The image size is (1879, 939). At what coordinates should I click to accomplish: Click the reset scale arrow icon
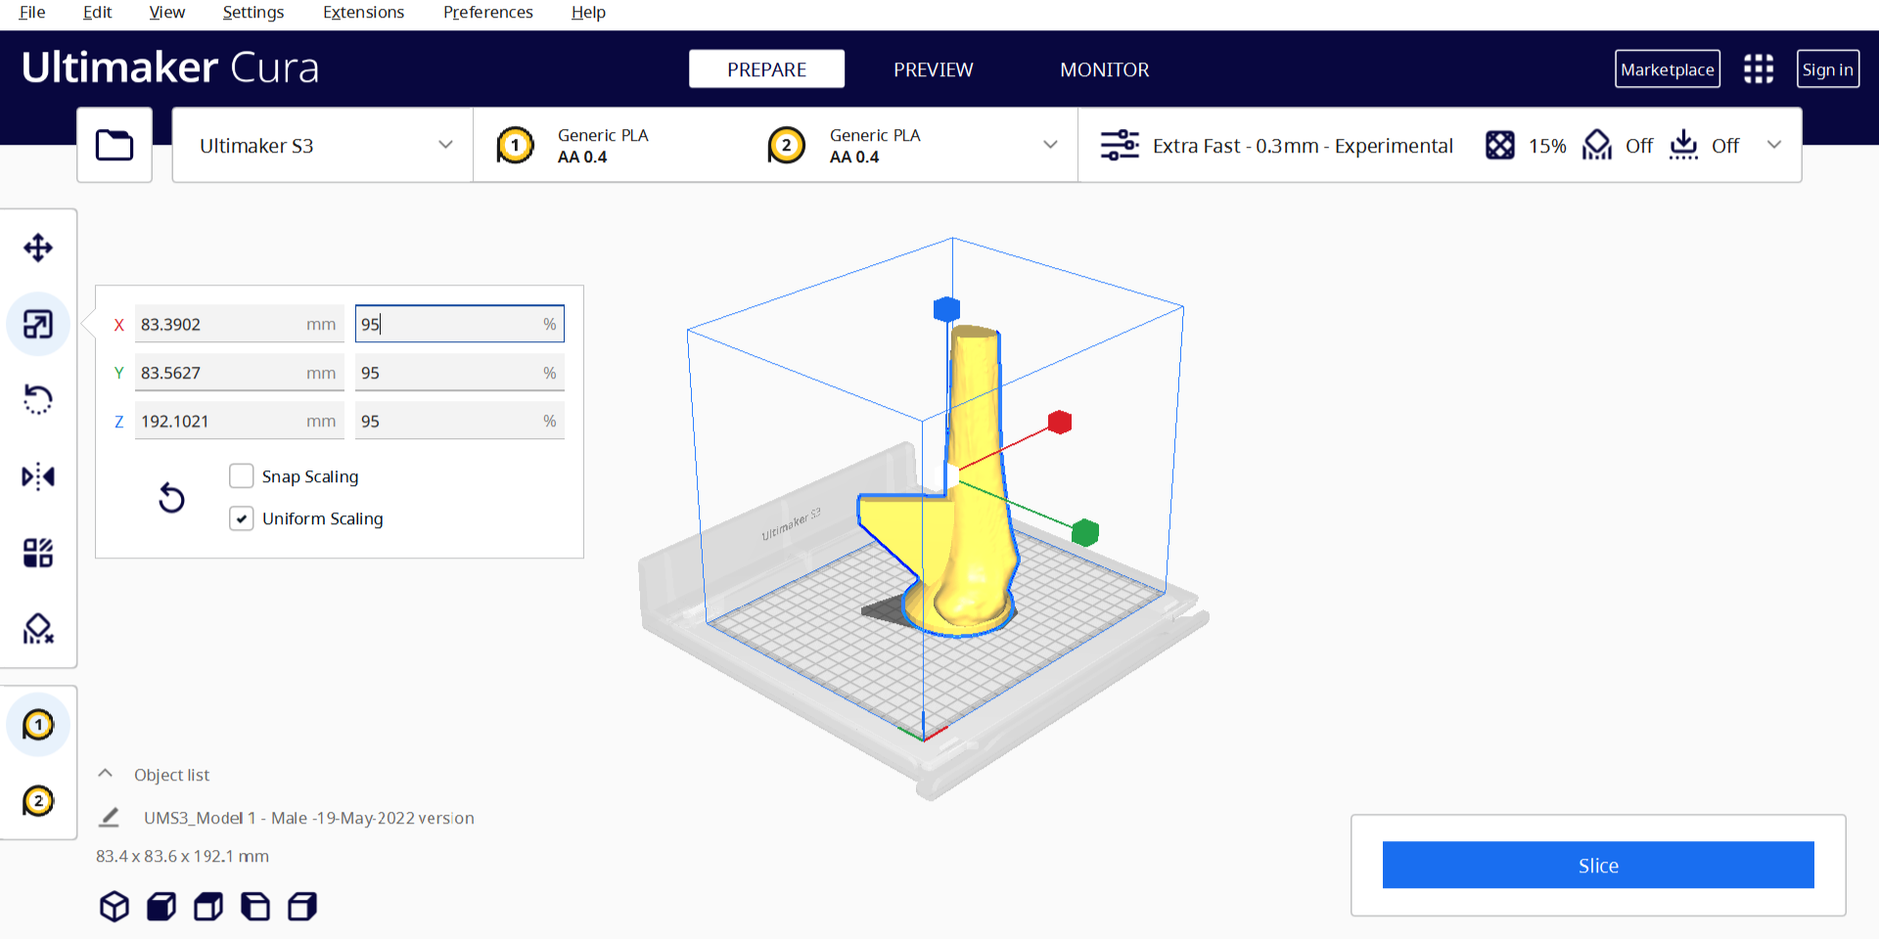pyautogui.click(x=171, y=498)
